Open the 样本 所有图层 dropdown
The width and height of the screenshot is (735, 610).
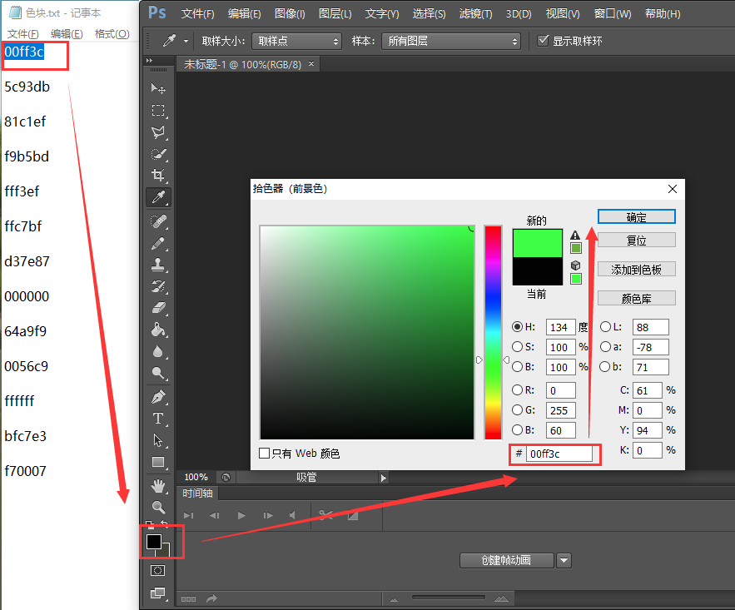(451, 42)
